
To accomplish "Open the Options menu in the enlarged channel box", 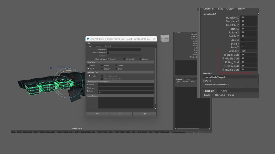I will (220, 95).
